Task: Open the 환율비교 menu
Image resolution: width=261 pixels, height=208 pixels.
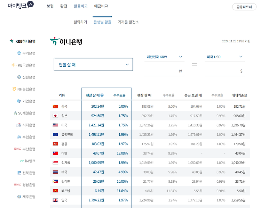Action: point(81,6)
